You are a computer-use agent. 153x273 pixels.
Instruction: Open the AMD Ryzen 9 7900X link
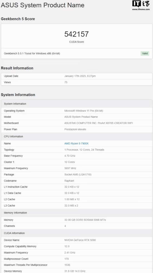pyautogui.click(x=76, y=144)
